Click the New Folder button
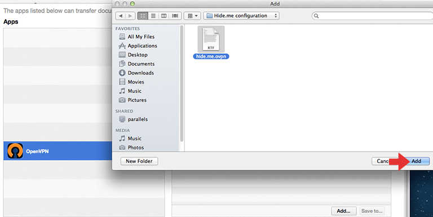433x217 pixels. click(139, 161)
